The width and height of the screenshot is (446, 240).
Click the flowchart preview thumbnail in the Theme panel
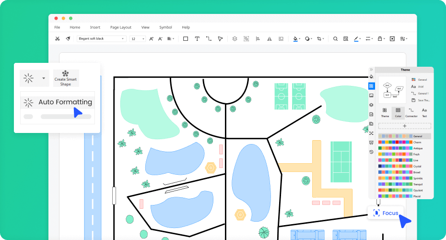click(392, 90)
